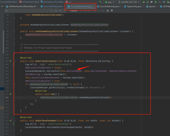Screen dimensions: 170x136
Task: Click the new line icon in search field
Action: (x=51, y=11)
